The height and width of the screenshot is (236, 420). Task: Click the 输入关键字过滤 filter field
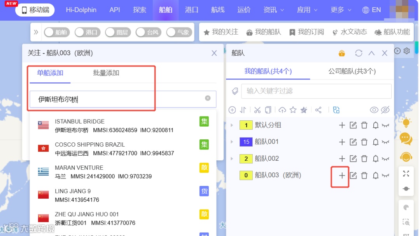point(316,91)
